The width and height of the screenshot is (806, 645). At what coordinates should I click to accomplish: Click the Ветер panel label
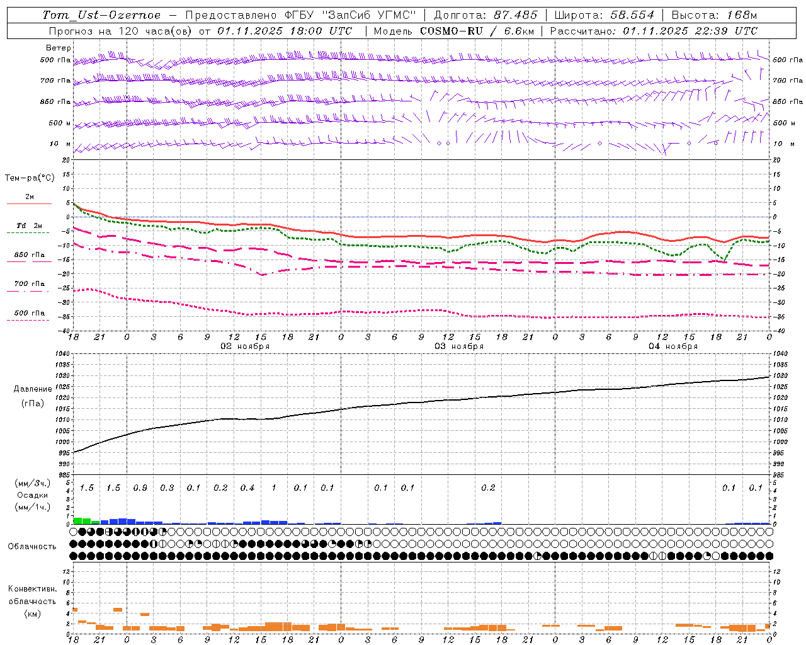(x=59, y=48)
